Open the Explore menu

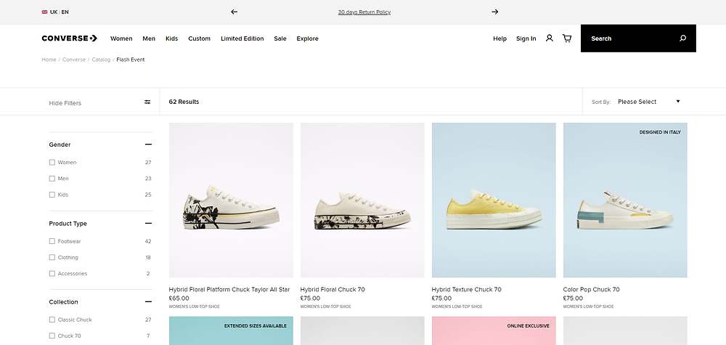tap(307, 38)
